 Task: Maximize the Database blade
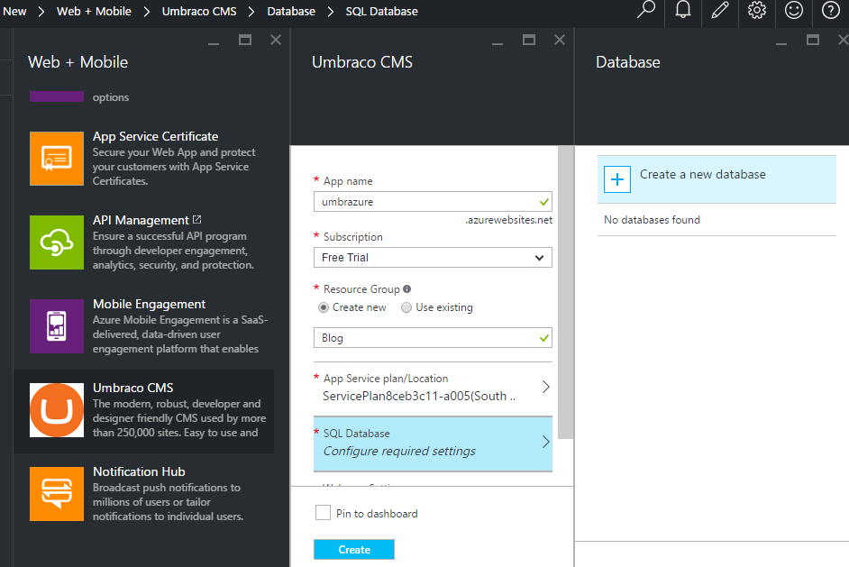[813, 40]
